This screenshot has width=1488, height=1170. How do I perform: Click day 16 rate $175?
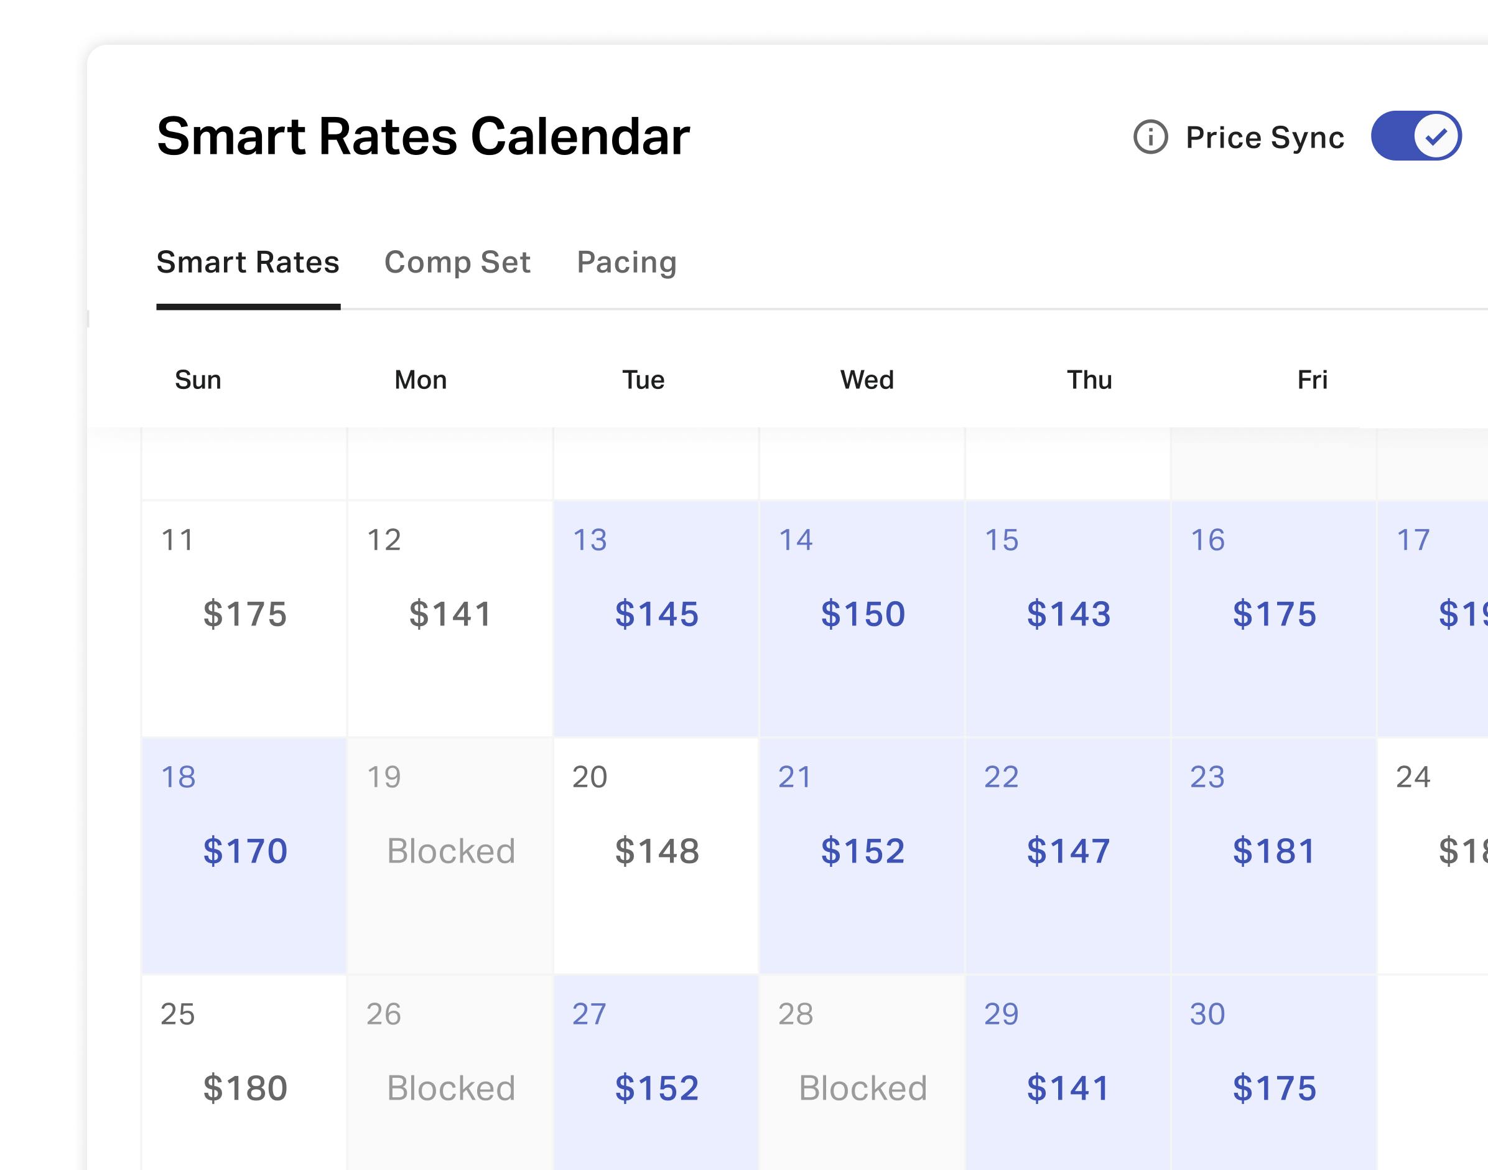1273,619
